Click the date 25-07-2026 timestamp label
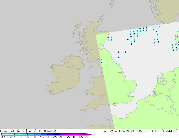This screenshot has width=179, height=138. pos(122,131)
